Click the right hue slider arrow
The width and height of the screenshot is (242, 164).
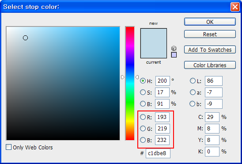click(x=137, y=77)
